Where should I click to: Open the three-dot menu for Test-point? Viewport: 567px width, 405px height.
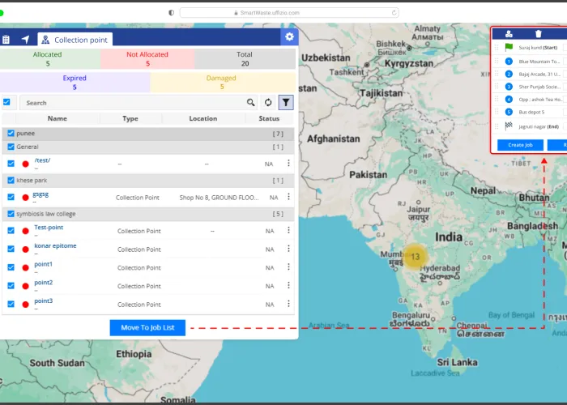pos(288,231)
